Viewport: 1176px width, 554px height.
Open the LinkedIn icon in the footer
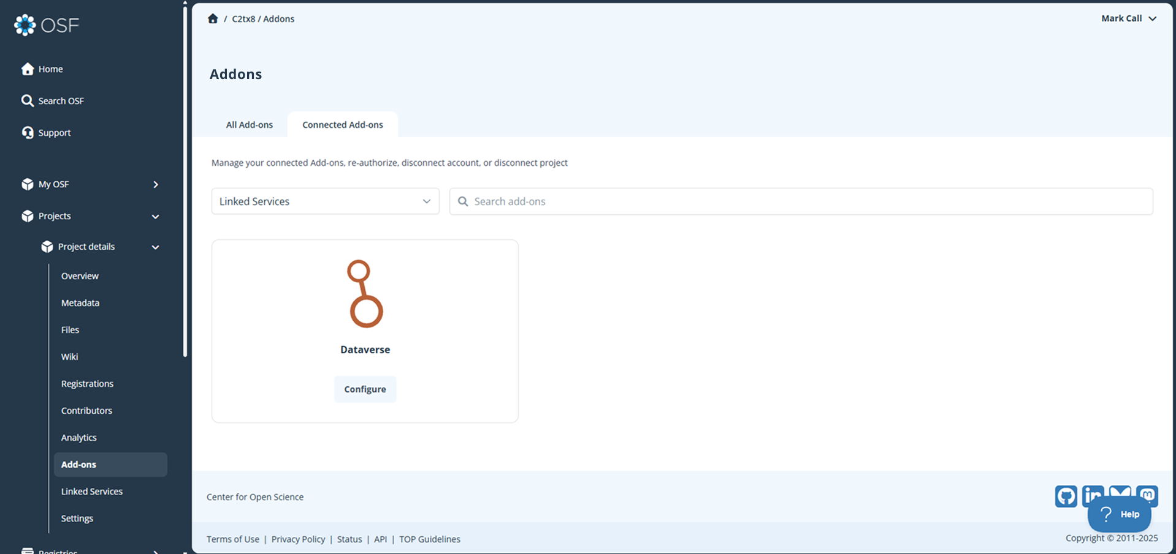(1092, 492)
